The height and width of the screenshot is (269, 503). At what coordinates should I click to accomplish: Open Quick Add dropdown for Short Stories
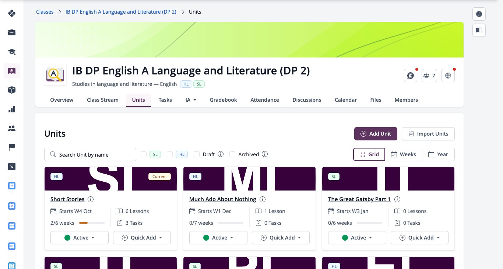[x=142, y=238]
